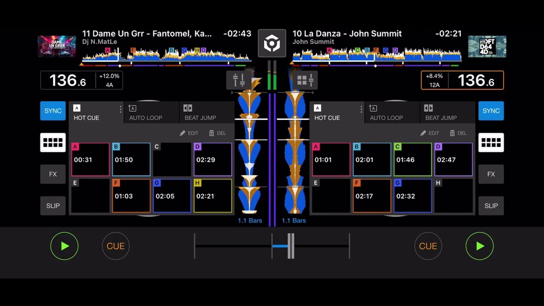The width and height of the screenshot is (544, 306).
Task: Play the left deck track
Action: click(64, 246)
